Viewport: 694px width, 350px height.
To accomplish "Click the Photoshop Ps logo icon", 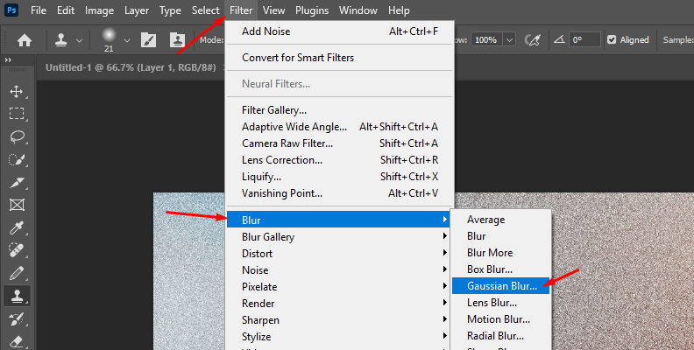I will tap(11, 10).
